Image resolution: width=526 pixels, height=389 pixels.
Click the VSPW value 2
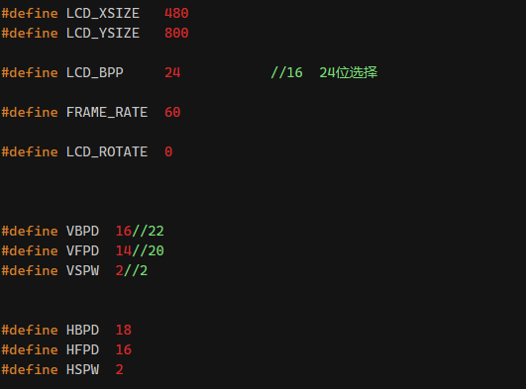tap(120, 270)
